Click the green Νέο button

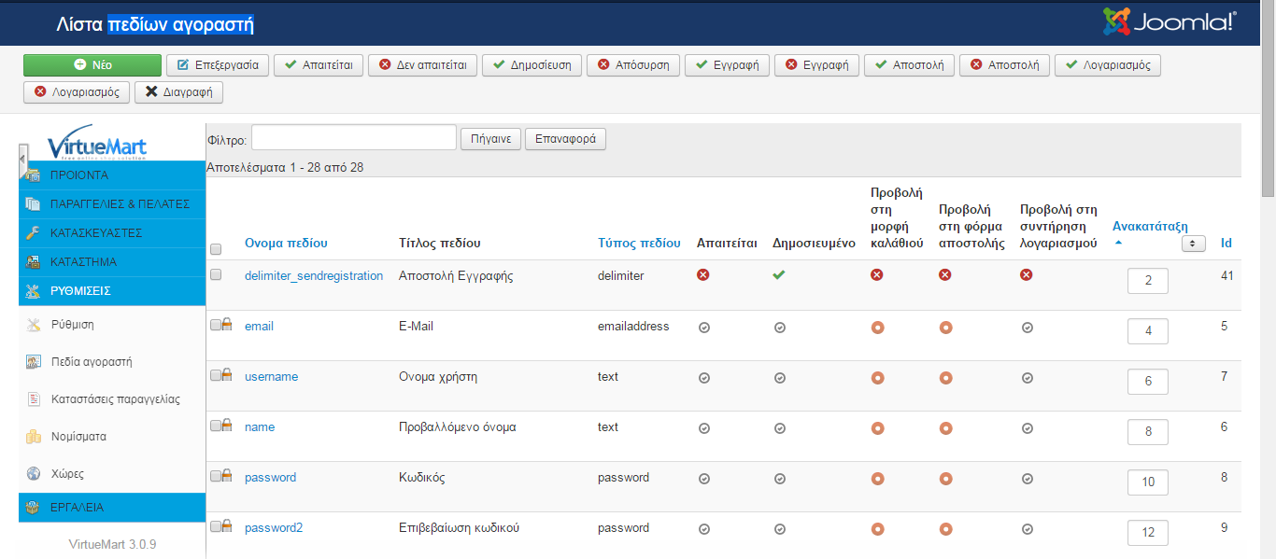(x=92, y=65)
